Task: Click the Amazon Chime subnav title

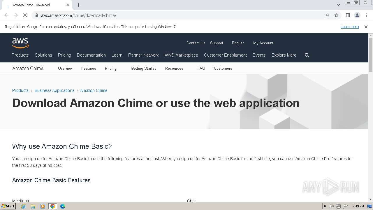Action: (28, 68)
